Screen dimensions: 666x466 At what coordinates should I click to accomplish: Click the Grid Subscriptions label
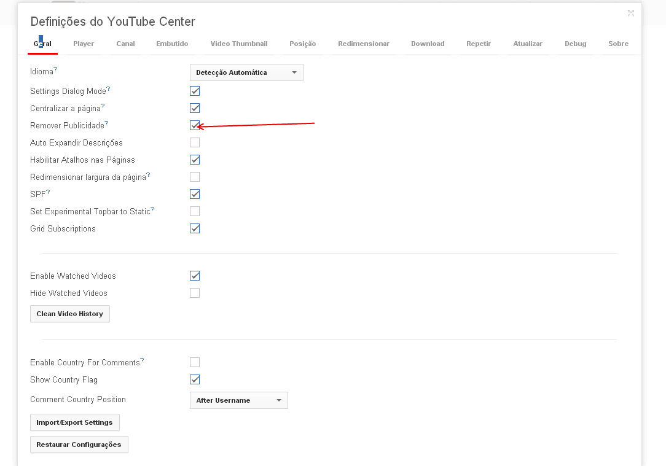63,229
